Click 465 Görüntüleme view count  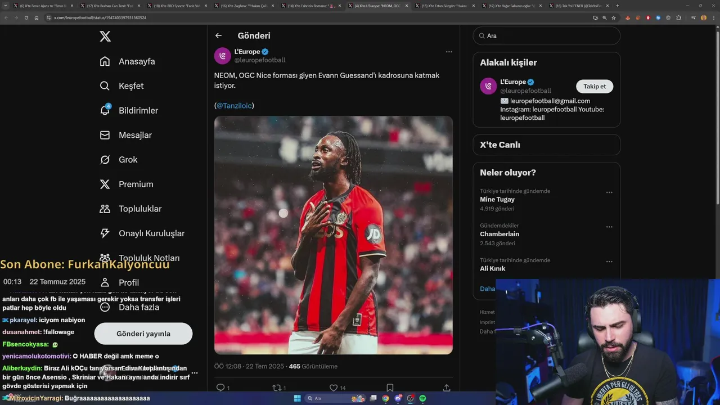coord(313,366)
